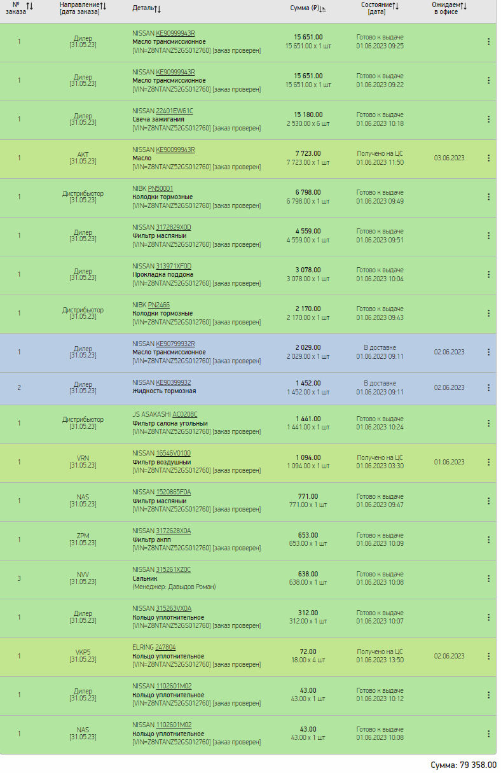The height and width of the screenshot is (773, 501).
Task: Open the NIBK PN50001 link
Action: point(160,188)
